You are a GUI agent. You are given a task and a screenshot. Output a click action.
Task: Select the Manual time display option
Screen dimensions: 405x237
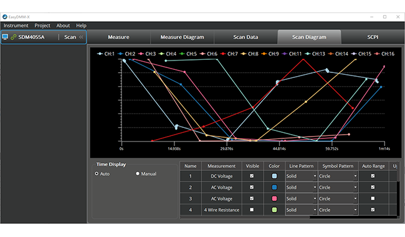(138, 173)
